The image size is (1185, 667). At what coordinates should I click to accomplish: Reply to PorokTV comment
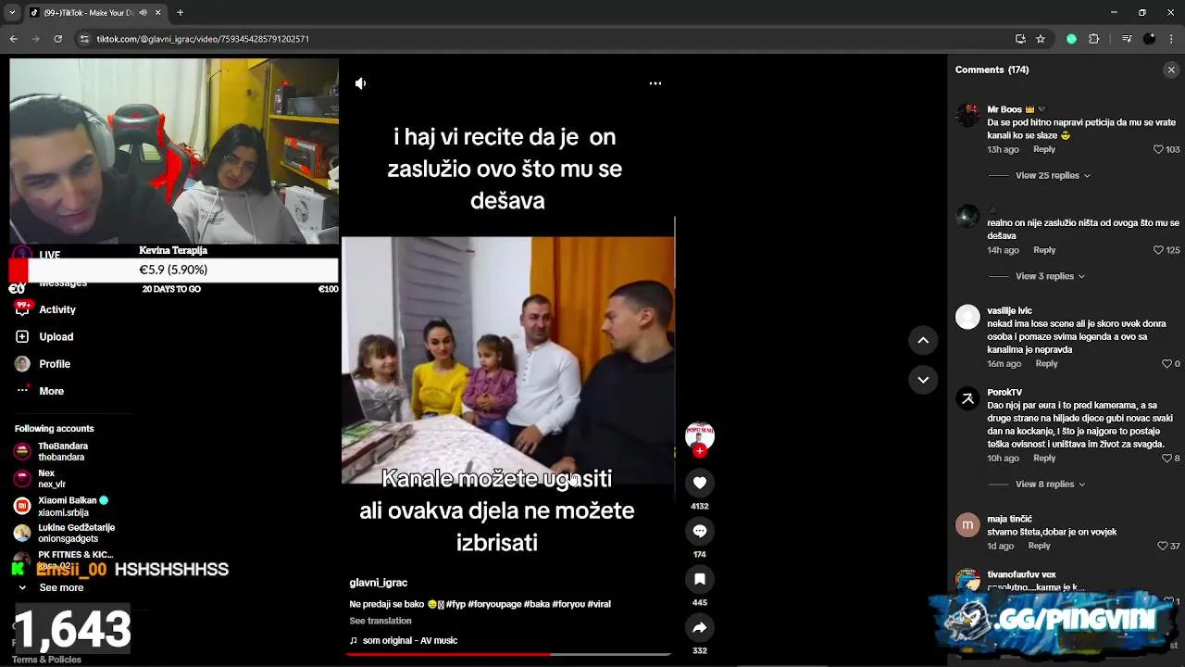1044,458
